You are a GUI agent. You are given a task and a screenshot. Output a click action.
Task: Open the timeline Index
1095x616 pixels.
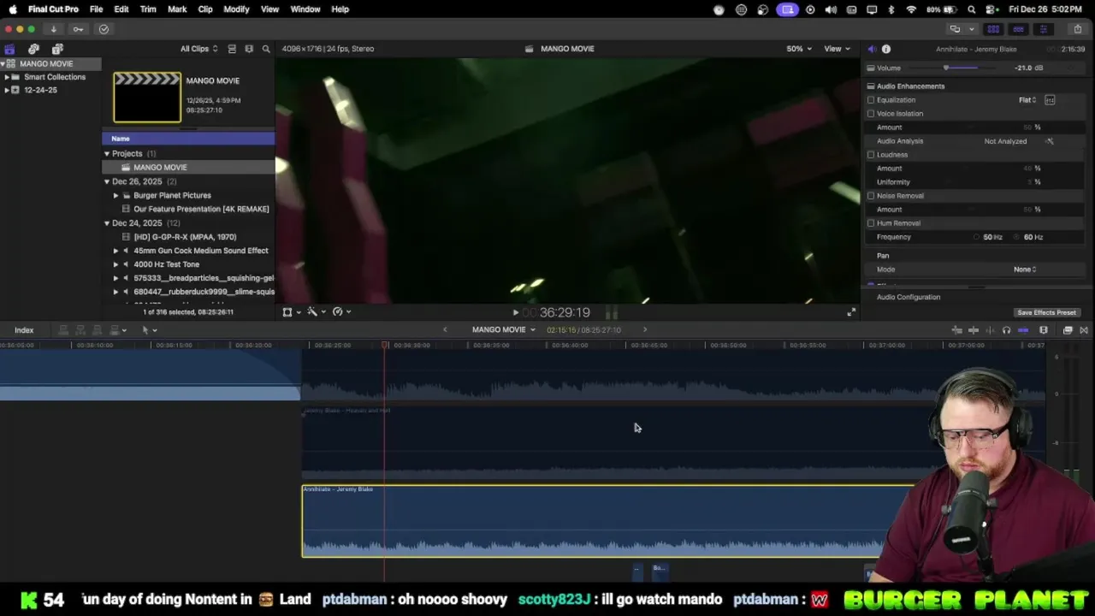coord(24,330)
